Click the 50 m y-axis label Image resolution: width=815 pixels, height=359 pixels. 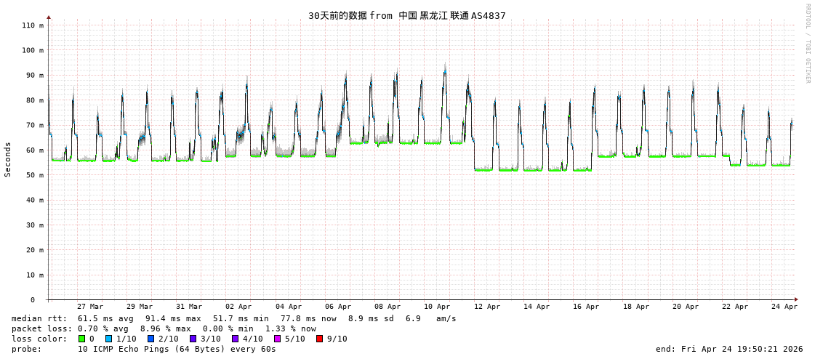(34, 175)
